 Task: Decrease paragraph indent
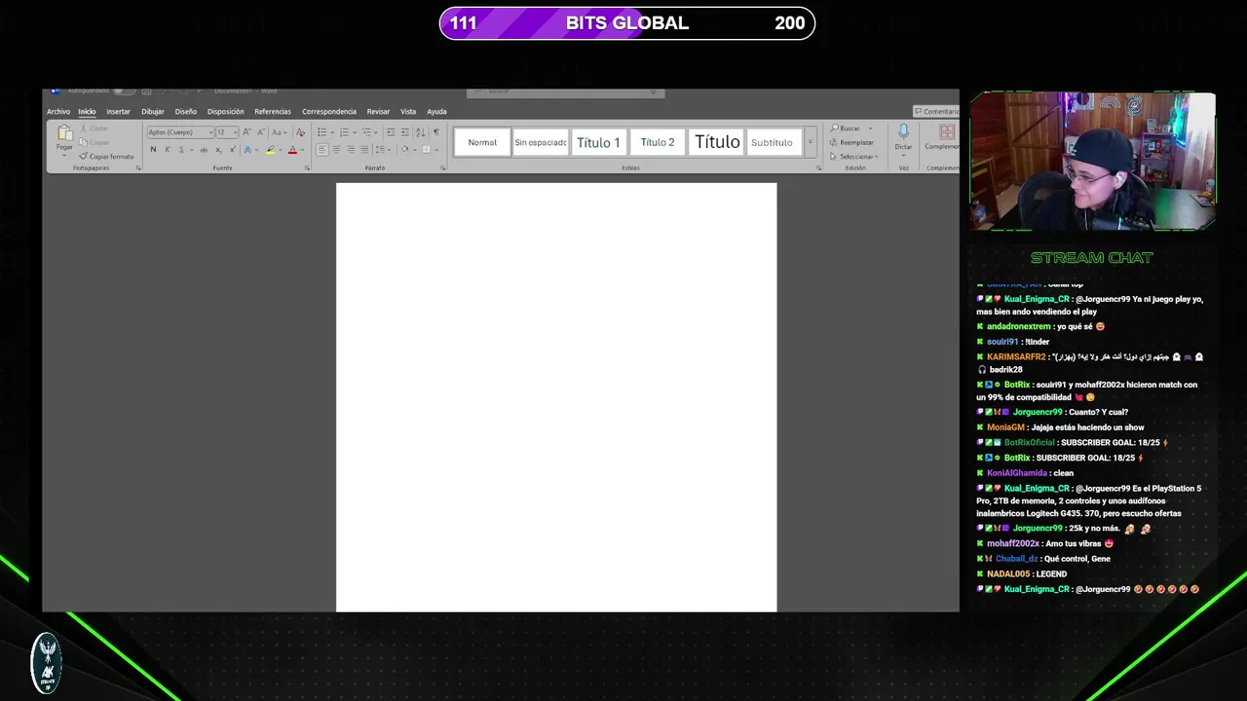[391, 131]
